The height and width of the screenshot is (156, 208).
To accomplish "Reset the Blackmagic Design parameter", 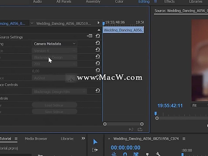I will coord(98,56).
